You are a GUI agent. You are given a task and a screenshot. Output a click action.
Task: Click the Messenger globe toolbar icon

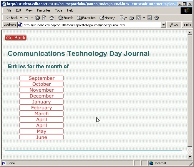pyautogui.click(x=157, y=18)
